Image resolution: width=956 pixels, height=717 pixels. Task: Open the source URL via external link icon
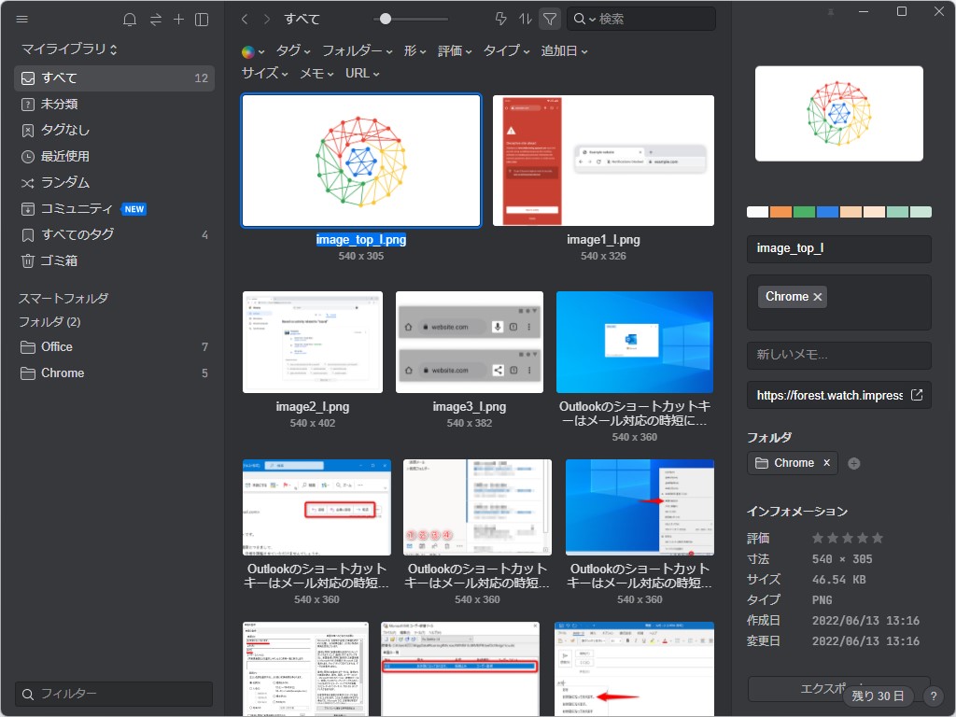[918, 394]
